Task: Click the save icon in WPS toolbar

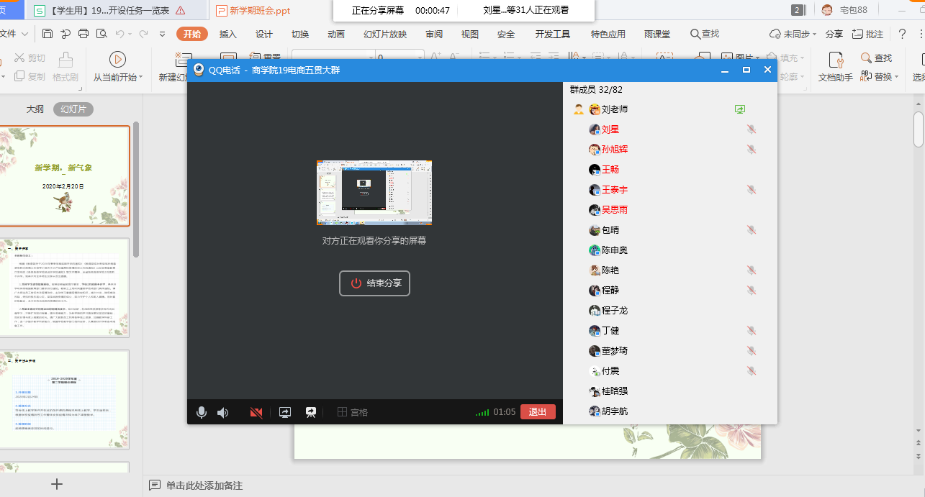Action: pyautogui.click(x=48, y=34)
